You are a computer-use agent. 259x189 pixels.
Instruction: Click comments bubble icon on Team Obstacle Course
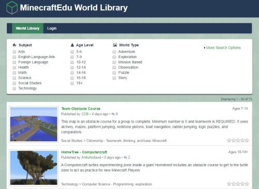coord(113,114)
